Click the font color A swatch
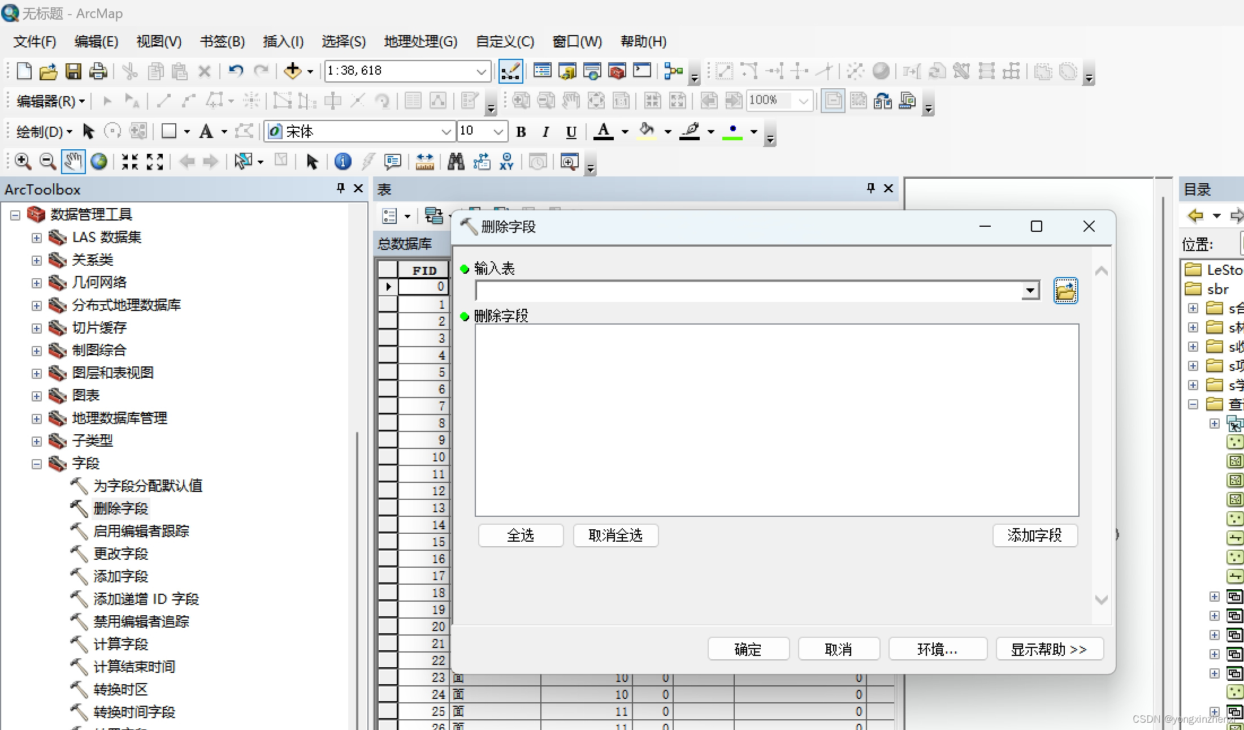The image size is (1244, 730). coord(604,132)
